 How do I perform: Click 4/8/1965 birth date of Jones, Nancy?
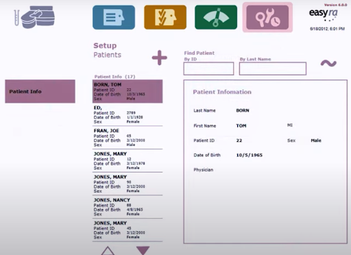[135, 210]
